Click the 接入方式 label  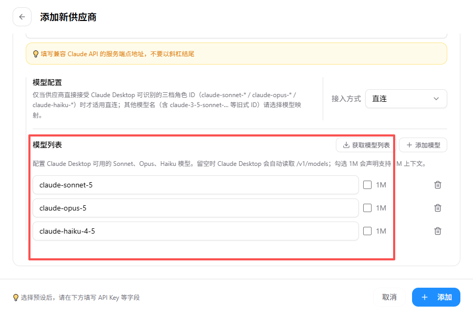tap(346, 99)
